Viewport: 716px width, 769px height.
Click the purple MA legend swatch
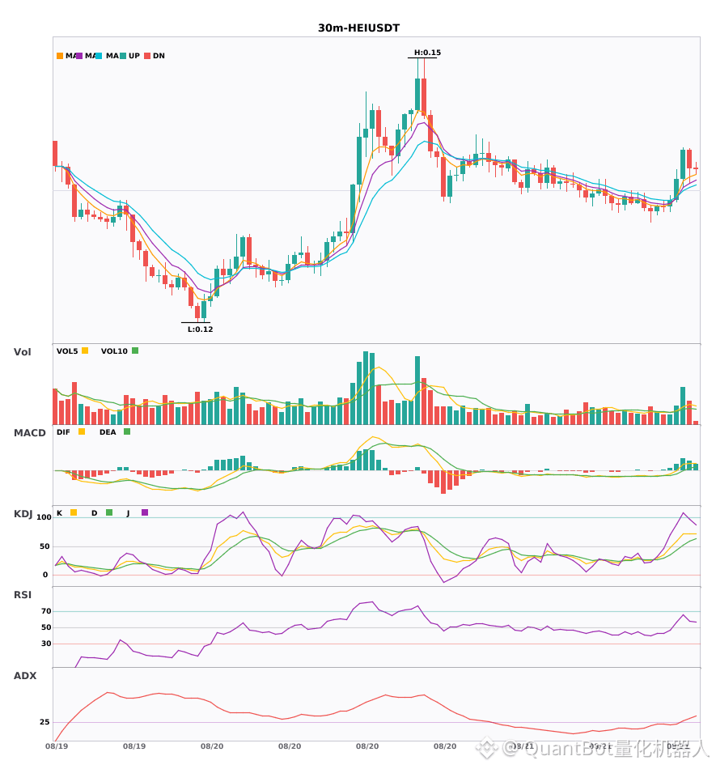point(79,56)
